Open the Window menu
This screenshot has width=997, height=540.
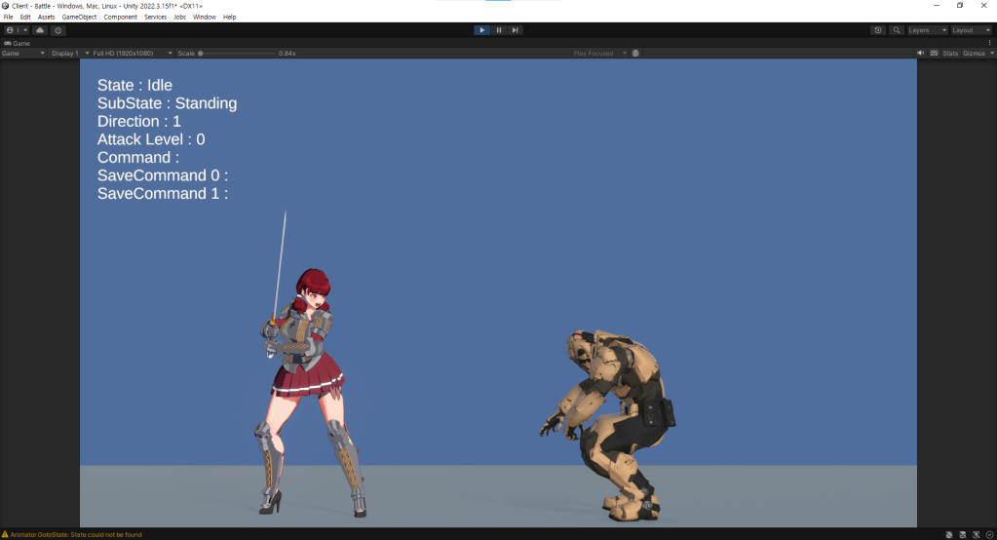[x=205, y=18]
